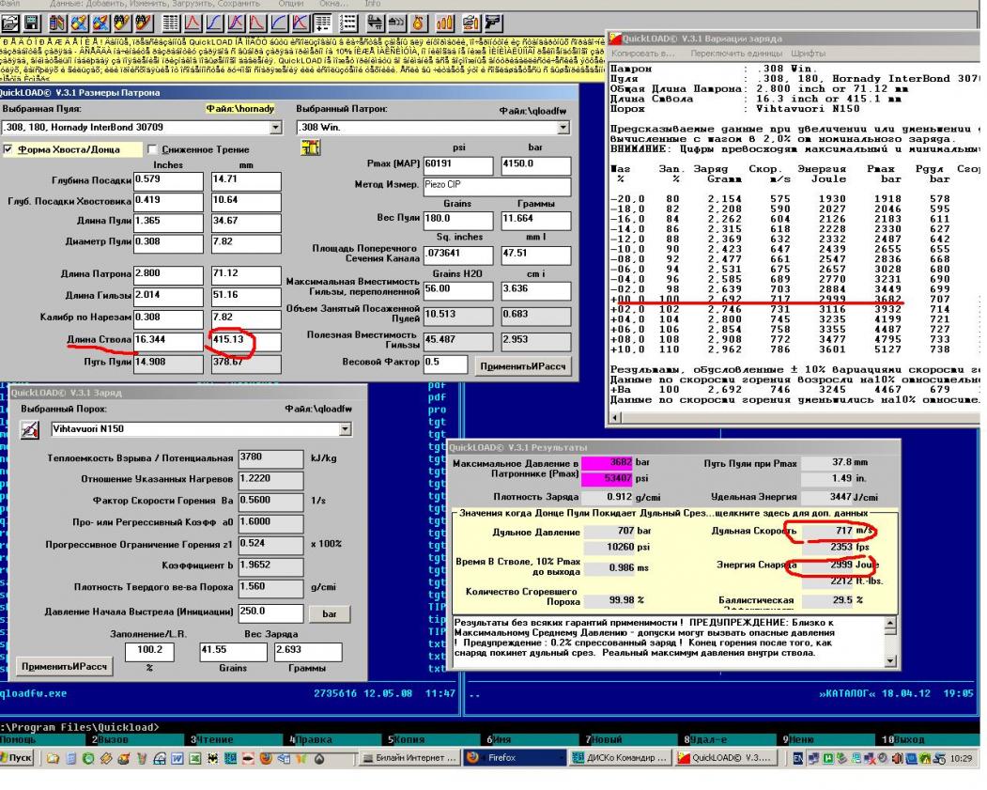Click the pistol icon in toolbar

pyautogui.click(x=492, y=20)
